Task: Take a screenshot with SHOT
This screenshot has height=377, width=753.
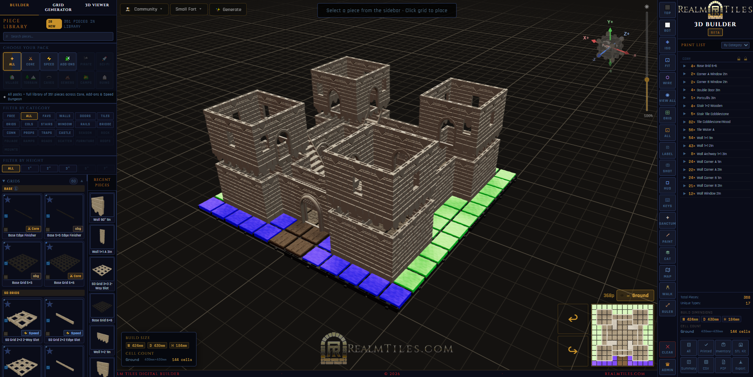Action: tap(667, 168)
